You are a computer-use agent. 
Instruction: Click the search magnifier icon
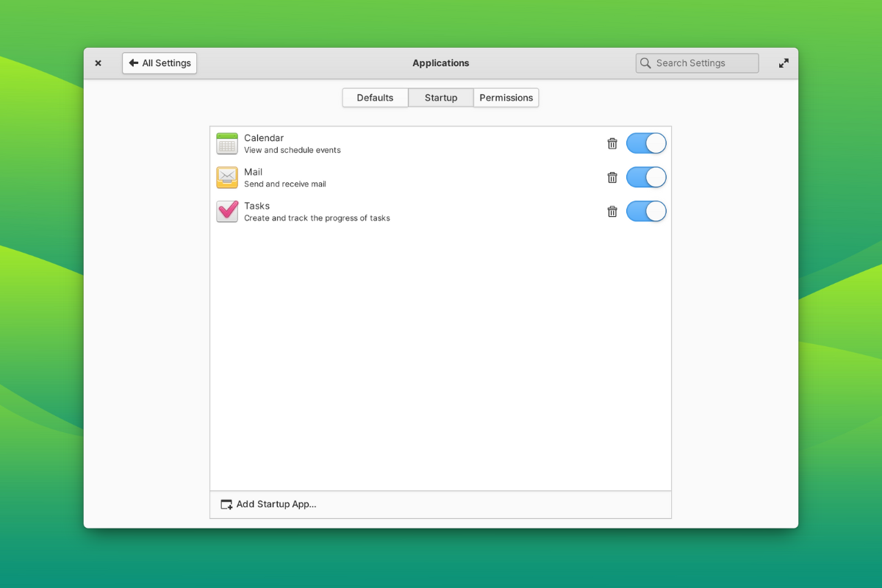(645, 63)
